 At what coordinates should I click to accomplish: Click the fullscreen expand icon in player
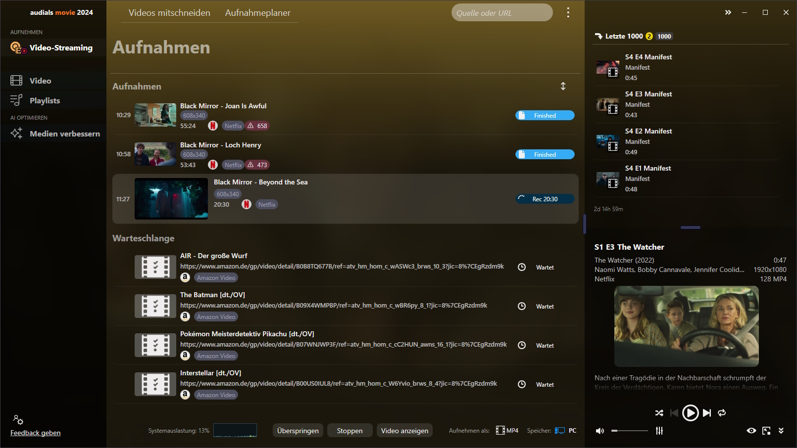(766, 431)
